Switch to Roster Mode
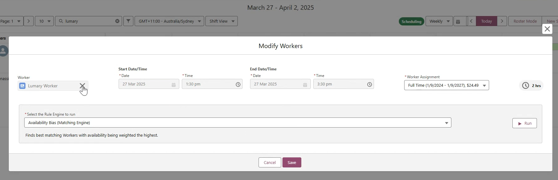 point(525,21)
